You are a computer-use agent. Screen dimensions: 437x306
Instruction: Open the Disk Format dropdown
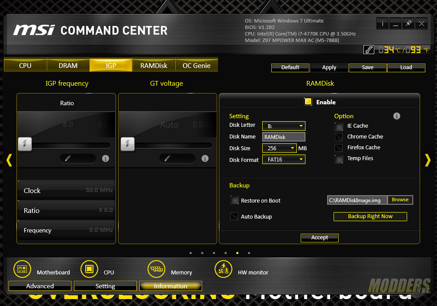pyautogui.click(x=284, y=159)
